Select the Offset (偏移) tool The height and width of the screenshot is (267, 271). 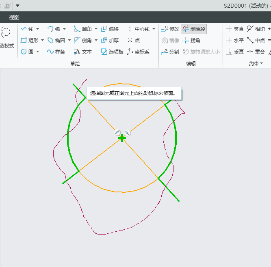click(110, 29)
